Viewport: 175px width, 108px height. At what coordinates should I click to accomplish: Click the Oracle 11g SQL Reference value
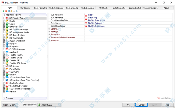[x=92, y=18]
